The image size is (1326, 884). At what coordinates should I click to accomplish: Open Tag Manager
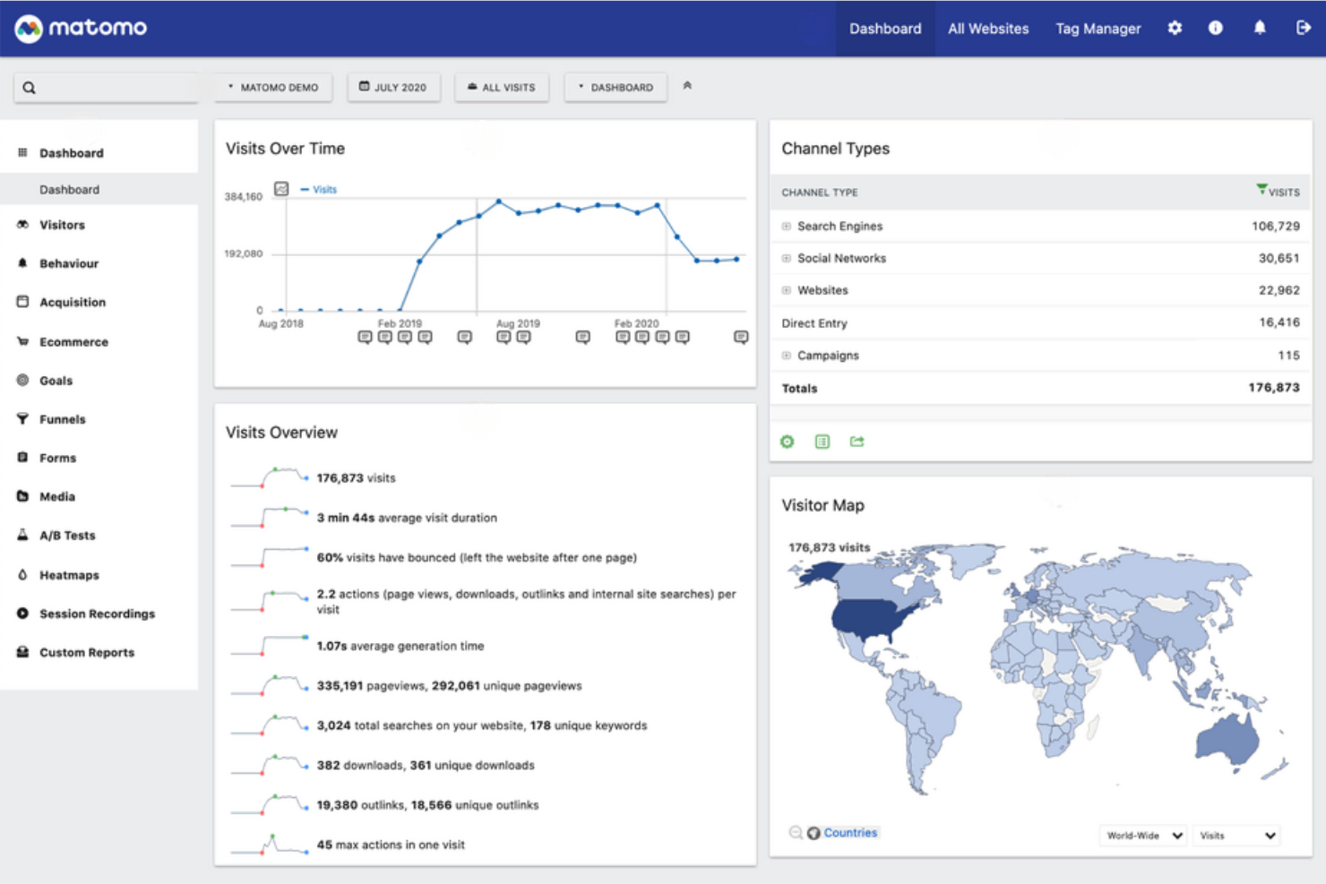tap(1098, 28)
